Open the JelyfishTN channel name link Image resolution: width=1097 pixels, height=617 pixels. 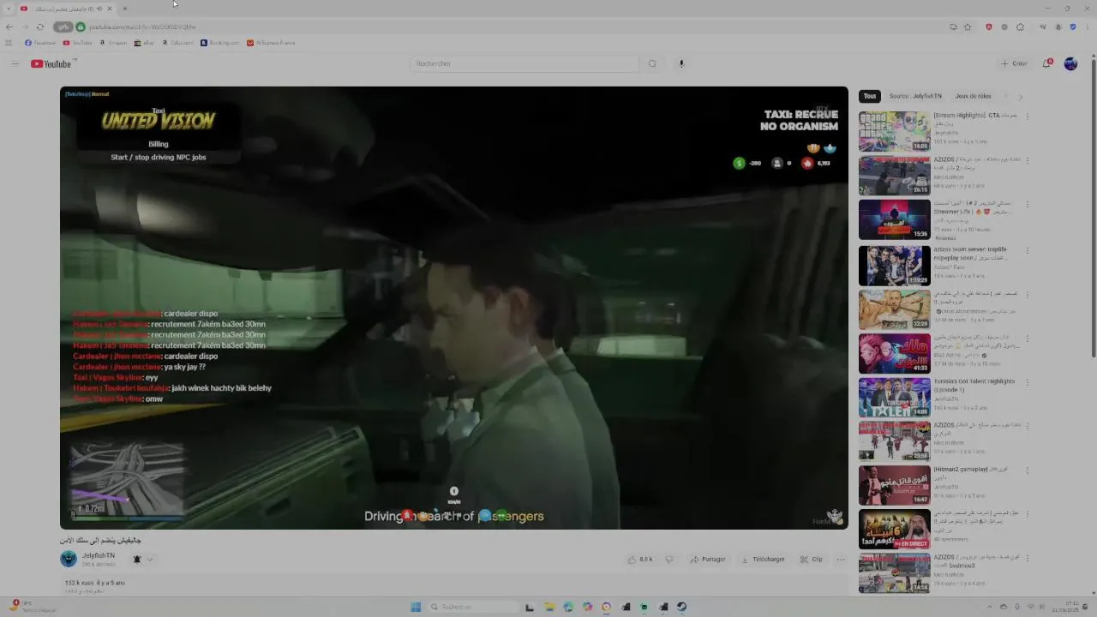pos(98,555)
